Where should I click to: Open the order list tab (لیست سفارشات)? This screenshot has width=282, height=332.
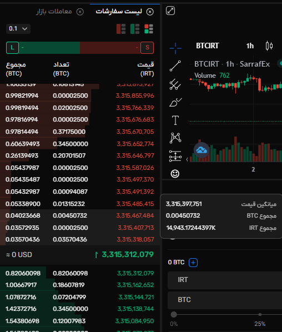point(119,11)
